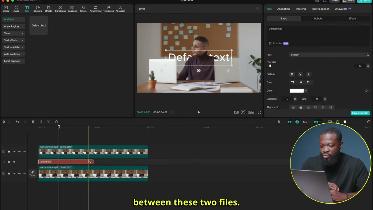Image resolution: width=373 pixels, height=210 pixels.
Task: Open the Transitions panel
Action: pyautogui.click(x=60, y=9)
